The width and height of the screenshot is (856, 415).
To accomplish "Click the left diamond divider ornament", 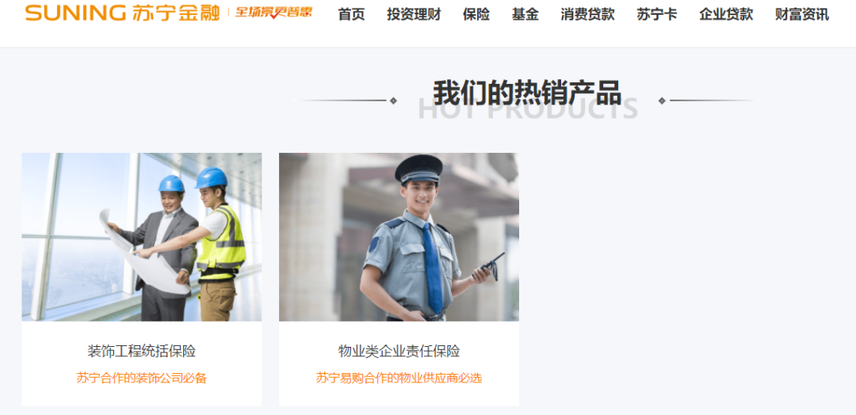I will (393, 101).
